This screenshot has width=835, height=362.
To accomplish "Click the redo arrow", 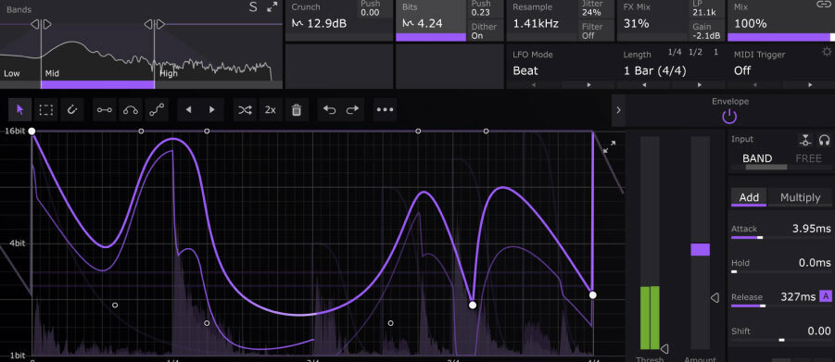I will (x=352, y=109).
